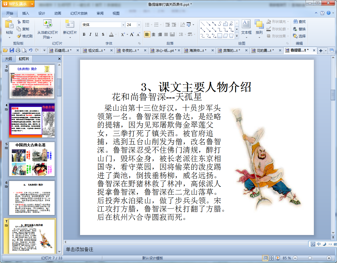Open the 插入 (Insert) ribbon tab
The image size is (337, 263).
coord(25,13)
